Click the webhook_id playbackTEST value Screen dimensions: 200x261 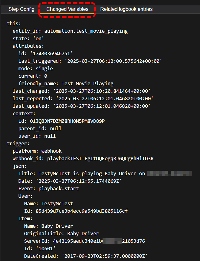[102, 158]
